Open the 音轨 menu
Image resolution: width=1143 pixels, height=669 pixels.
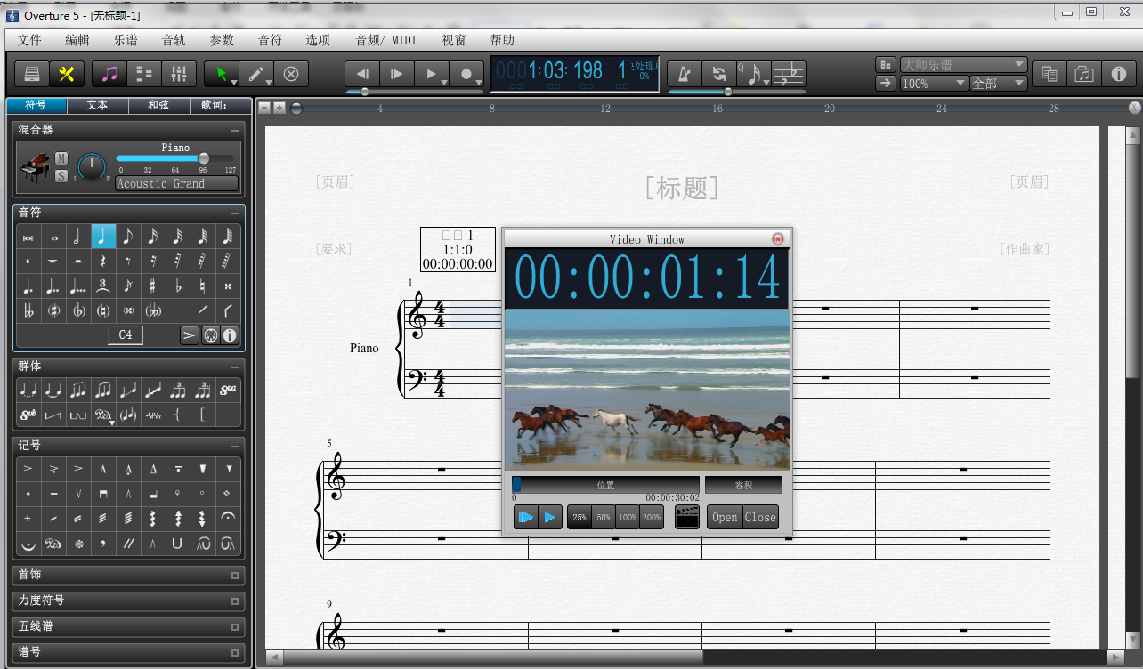point(174,40)
